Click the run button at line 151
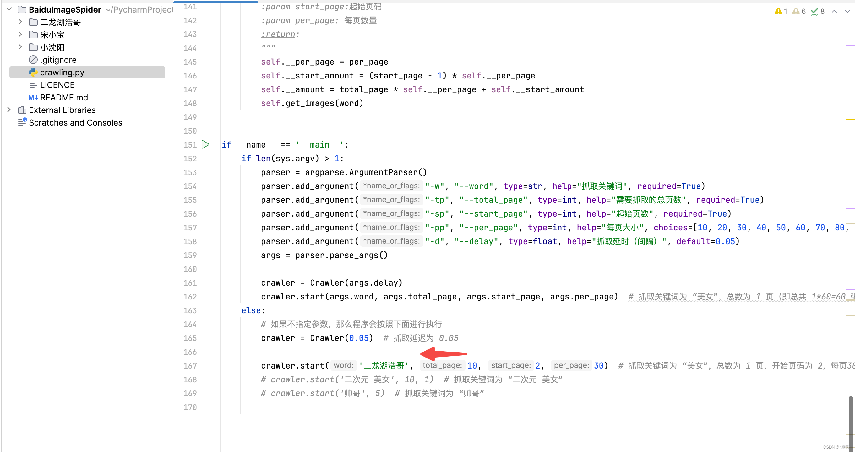The image size is (855, 452). (206, 145)
